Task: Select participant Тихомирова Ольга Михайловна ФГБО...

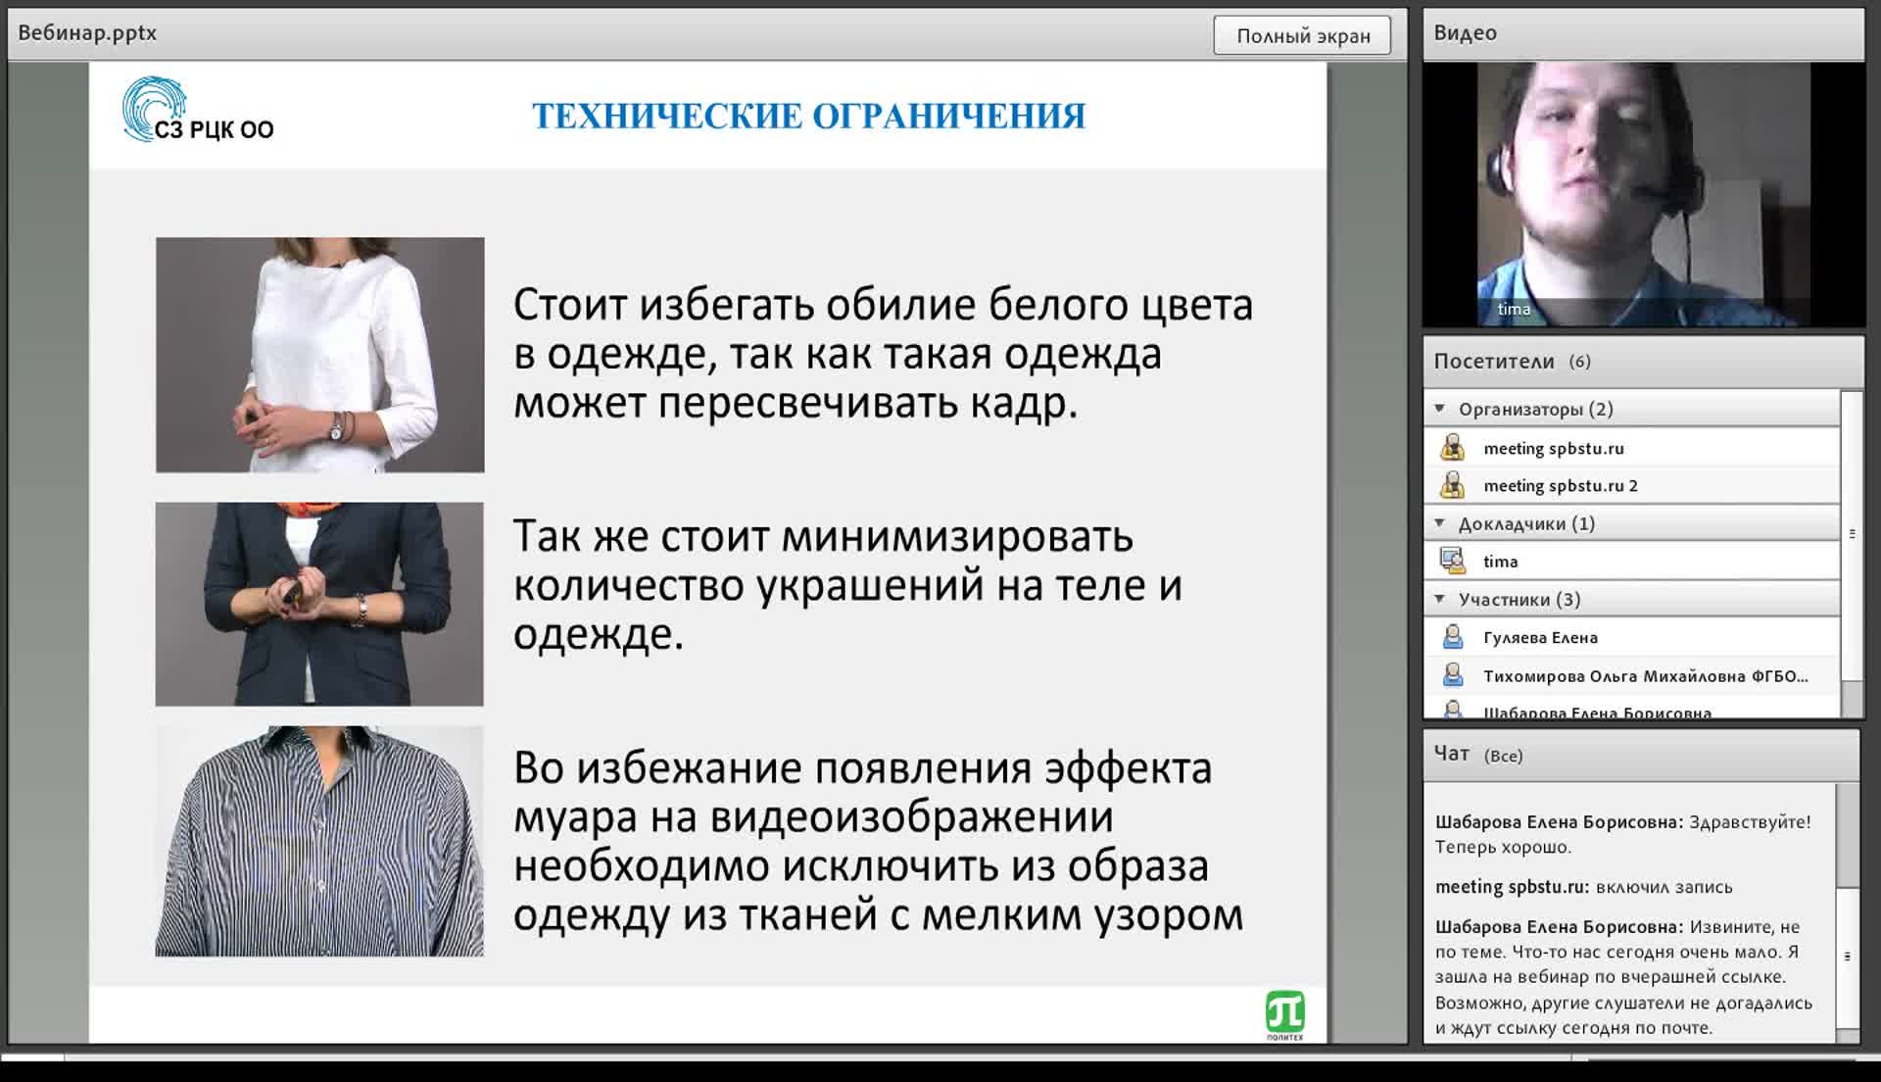Action: (1632, 675)
